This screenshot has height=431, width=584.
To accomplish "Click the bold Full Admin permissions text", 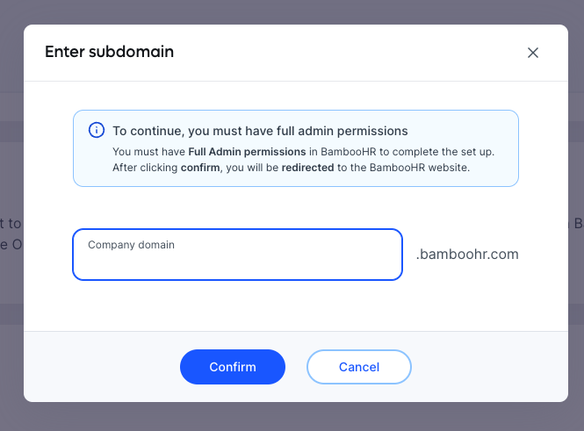I will pyautogui.click(x=247, y=152).
